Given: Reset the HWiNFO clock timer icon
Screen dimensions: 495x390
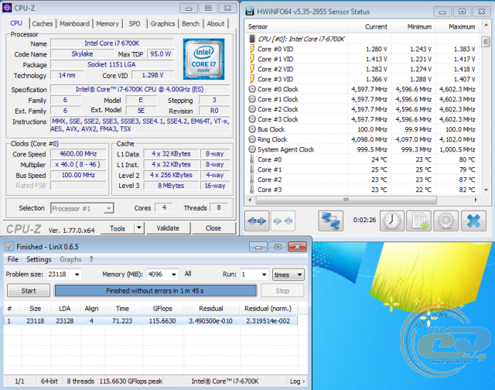Looking at the screenshot, I should 392,221.
